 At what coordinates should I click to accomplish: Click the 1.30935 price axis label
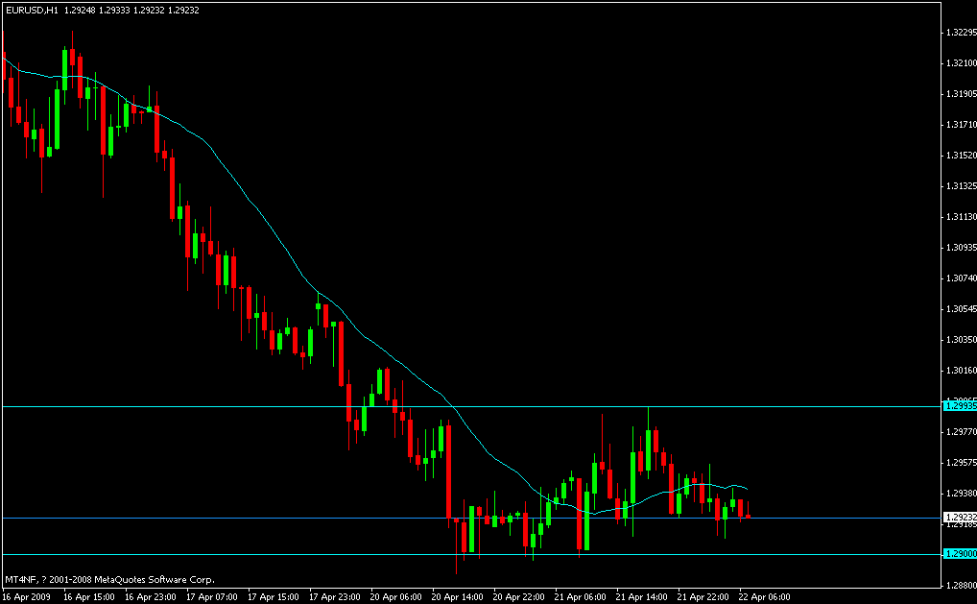960,248
